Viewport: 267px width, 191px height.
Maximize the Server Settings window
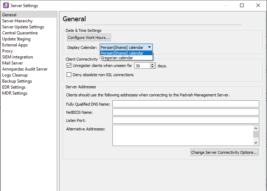point(241,5)
